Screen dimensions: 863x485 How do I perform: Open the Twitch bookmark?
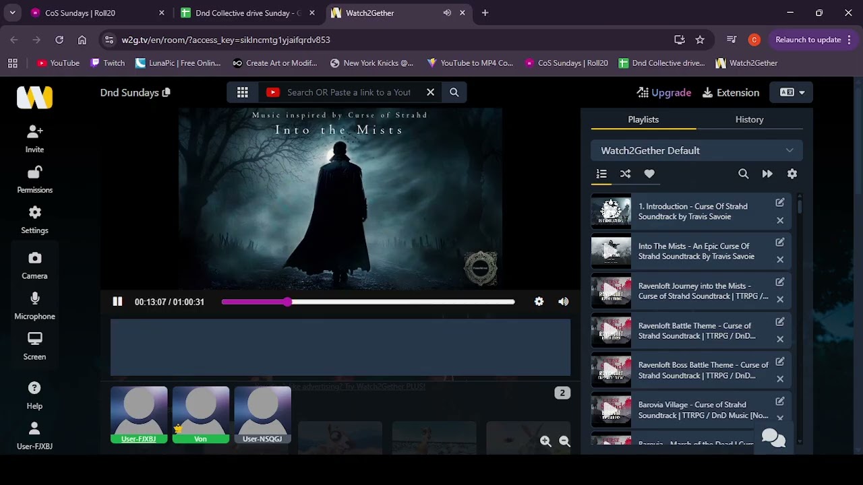tap(107, 63)
